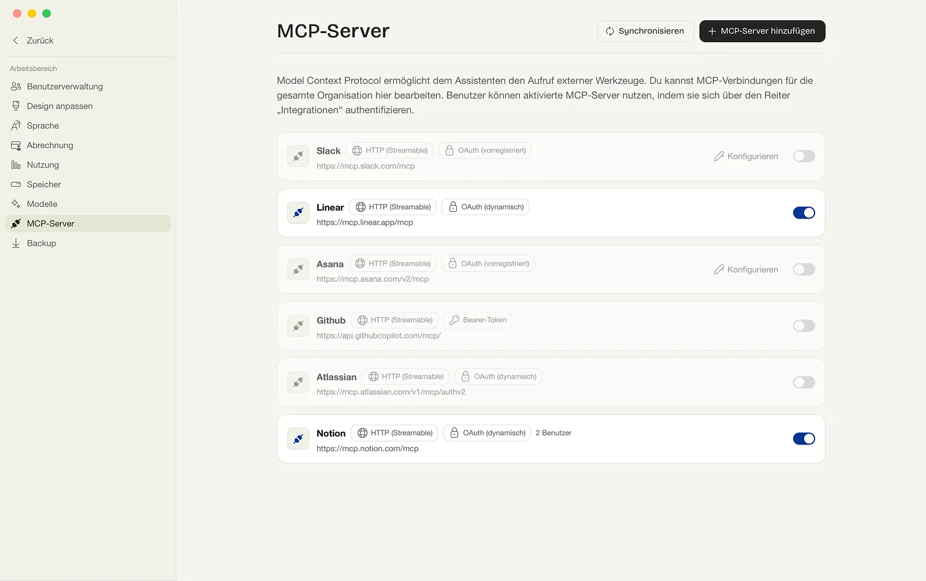Disable the Linear MCP server toggle

(804, 212)
